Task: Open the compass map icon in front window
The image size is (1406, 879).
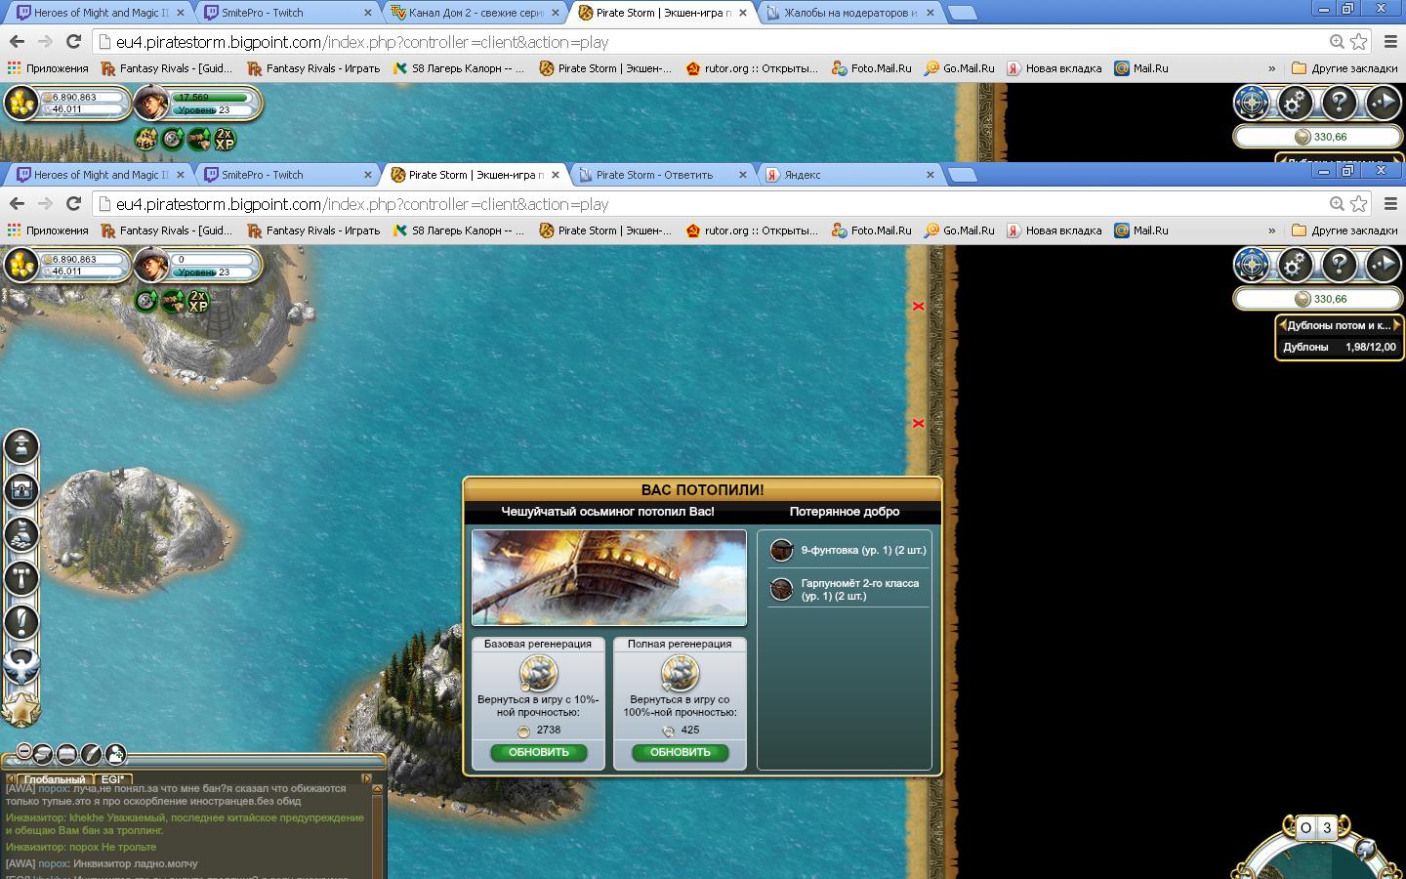Action: (1251, 265)
